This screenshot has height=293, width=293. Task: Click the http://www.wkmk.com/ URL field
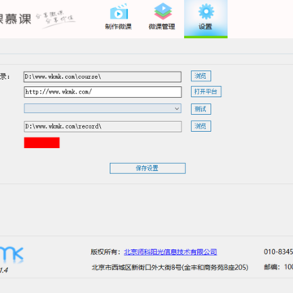point(103,92)
